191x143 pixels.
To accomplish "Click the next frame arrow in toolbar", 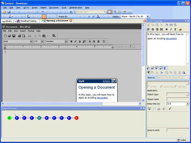I will pos(89,17).
